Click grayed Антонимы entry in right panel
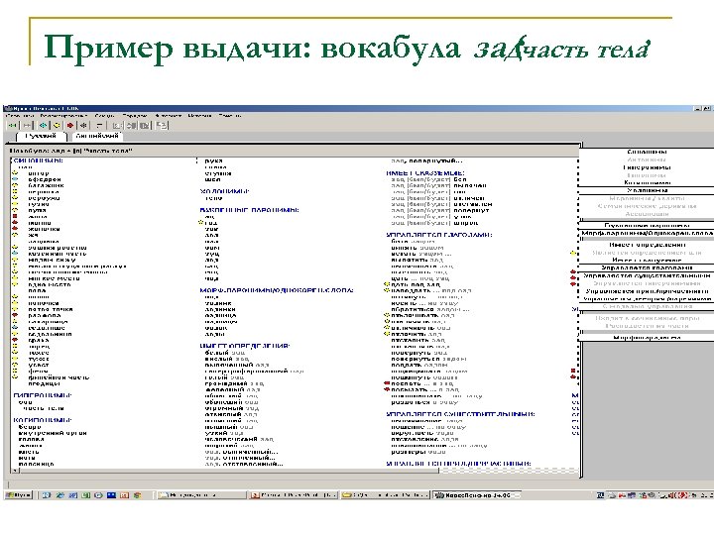714x535 pixels. pos(647,160)
